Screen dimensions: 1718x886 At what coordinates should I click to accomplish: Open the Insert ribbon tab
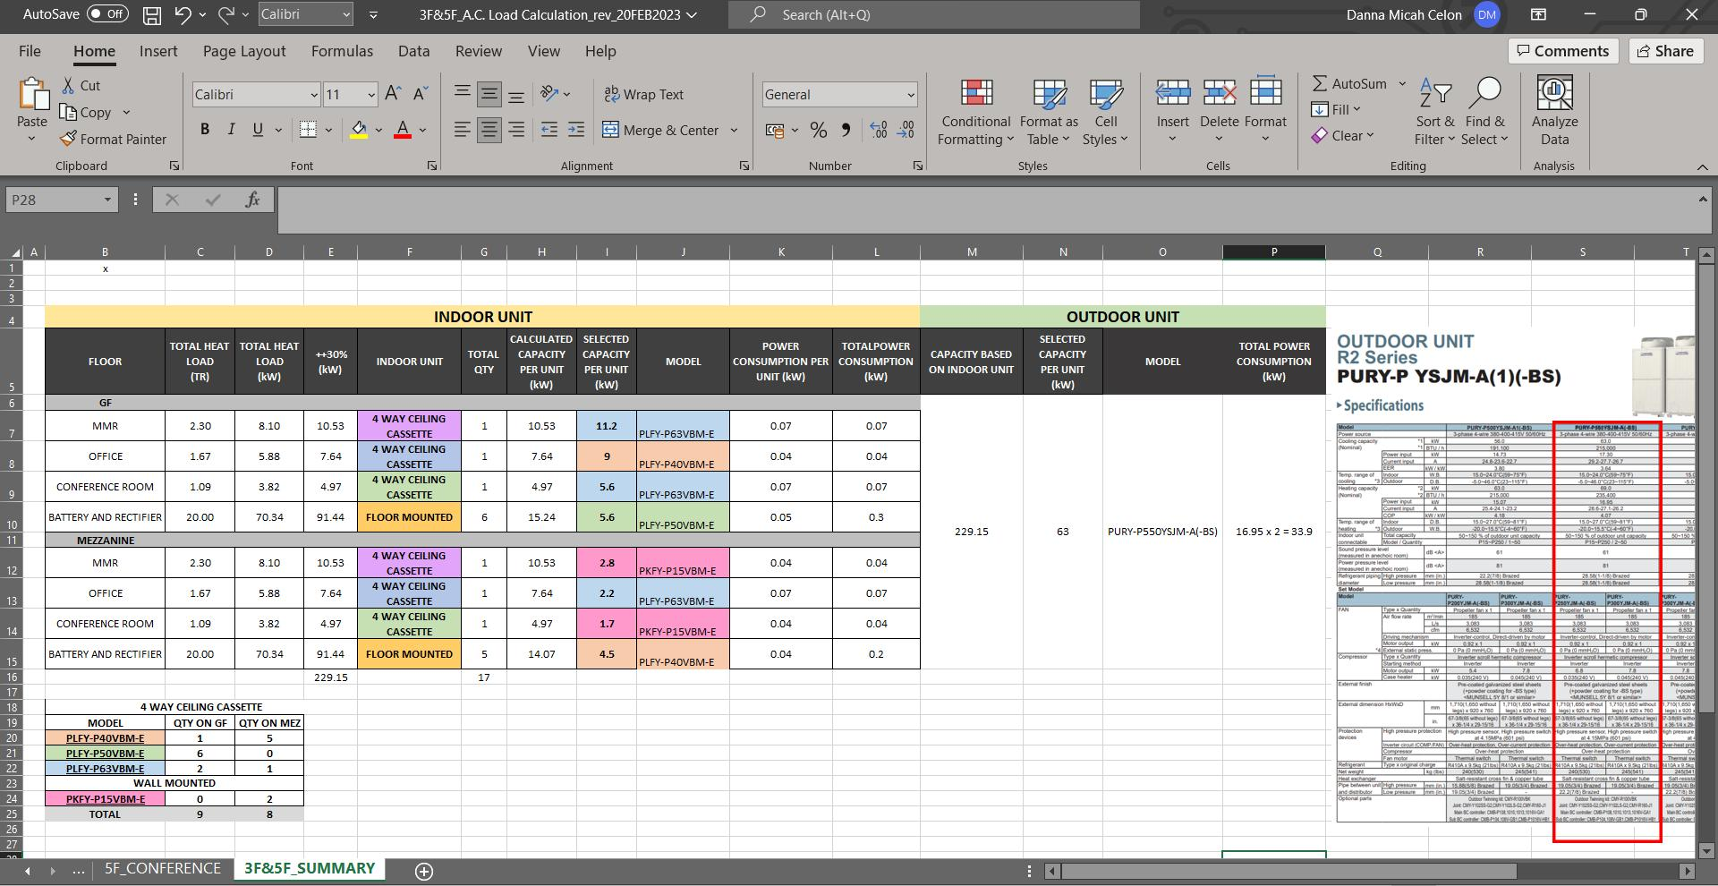pos(158,51)
